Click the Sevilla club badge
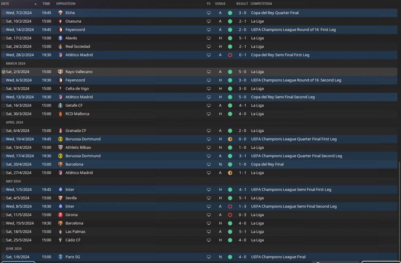This screenshot has height=263, width=401. 60,198
